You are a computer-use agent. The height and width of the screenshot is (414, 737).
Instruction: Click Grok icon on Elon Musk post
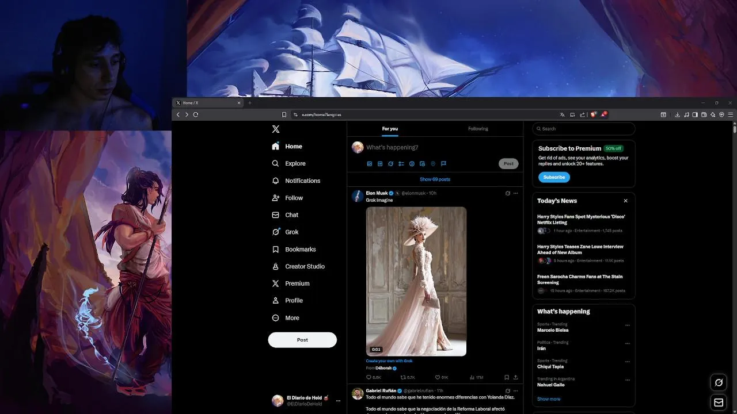pos(507,193)
